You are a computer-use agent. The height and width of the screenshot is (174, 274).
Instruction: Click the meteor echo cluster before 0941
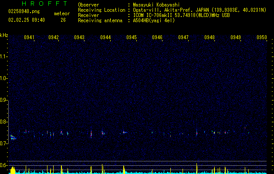point(13,137)
